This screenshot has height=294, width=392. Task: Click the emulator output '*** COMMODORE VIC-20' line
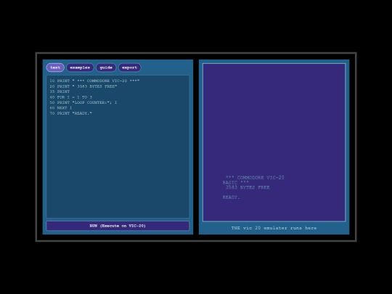255,178
